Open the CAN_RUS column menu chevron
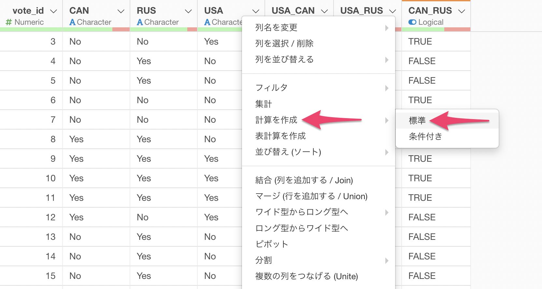The width and height of the screenshot is (542, 289). coord(462,11)
